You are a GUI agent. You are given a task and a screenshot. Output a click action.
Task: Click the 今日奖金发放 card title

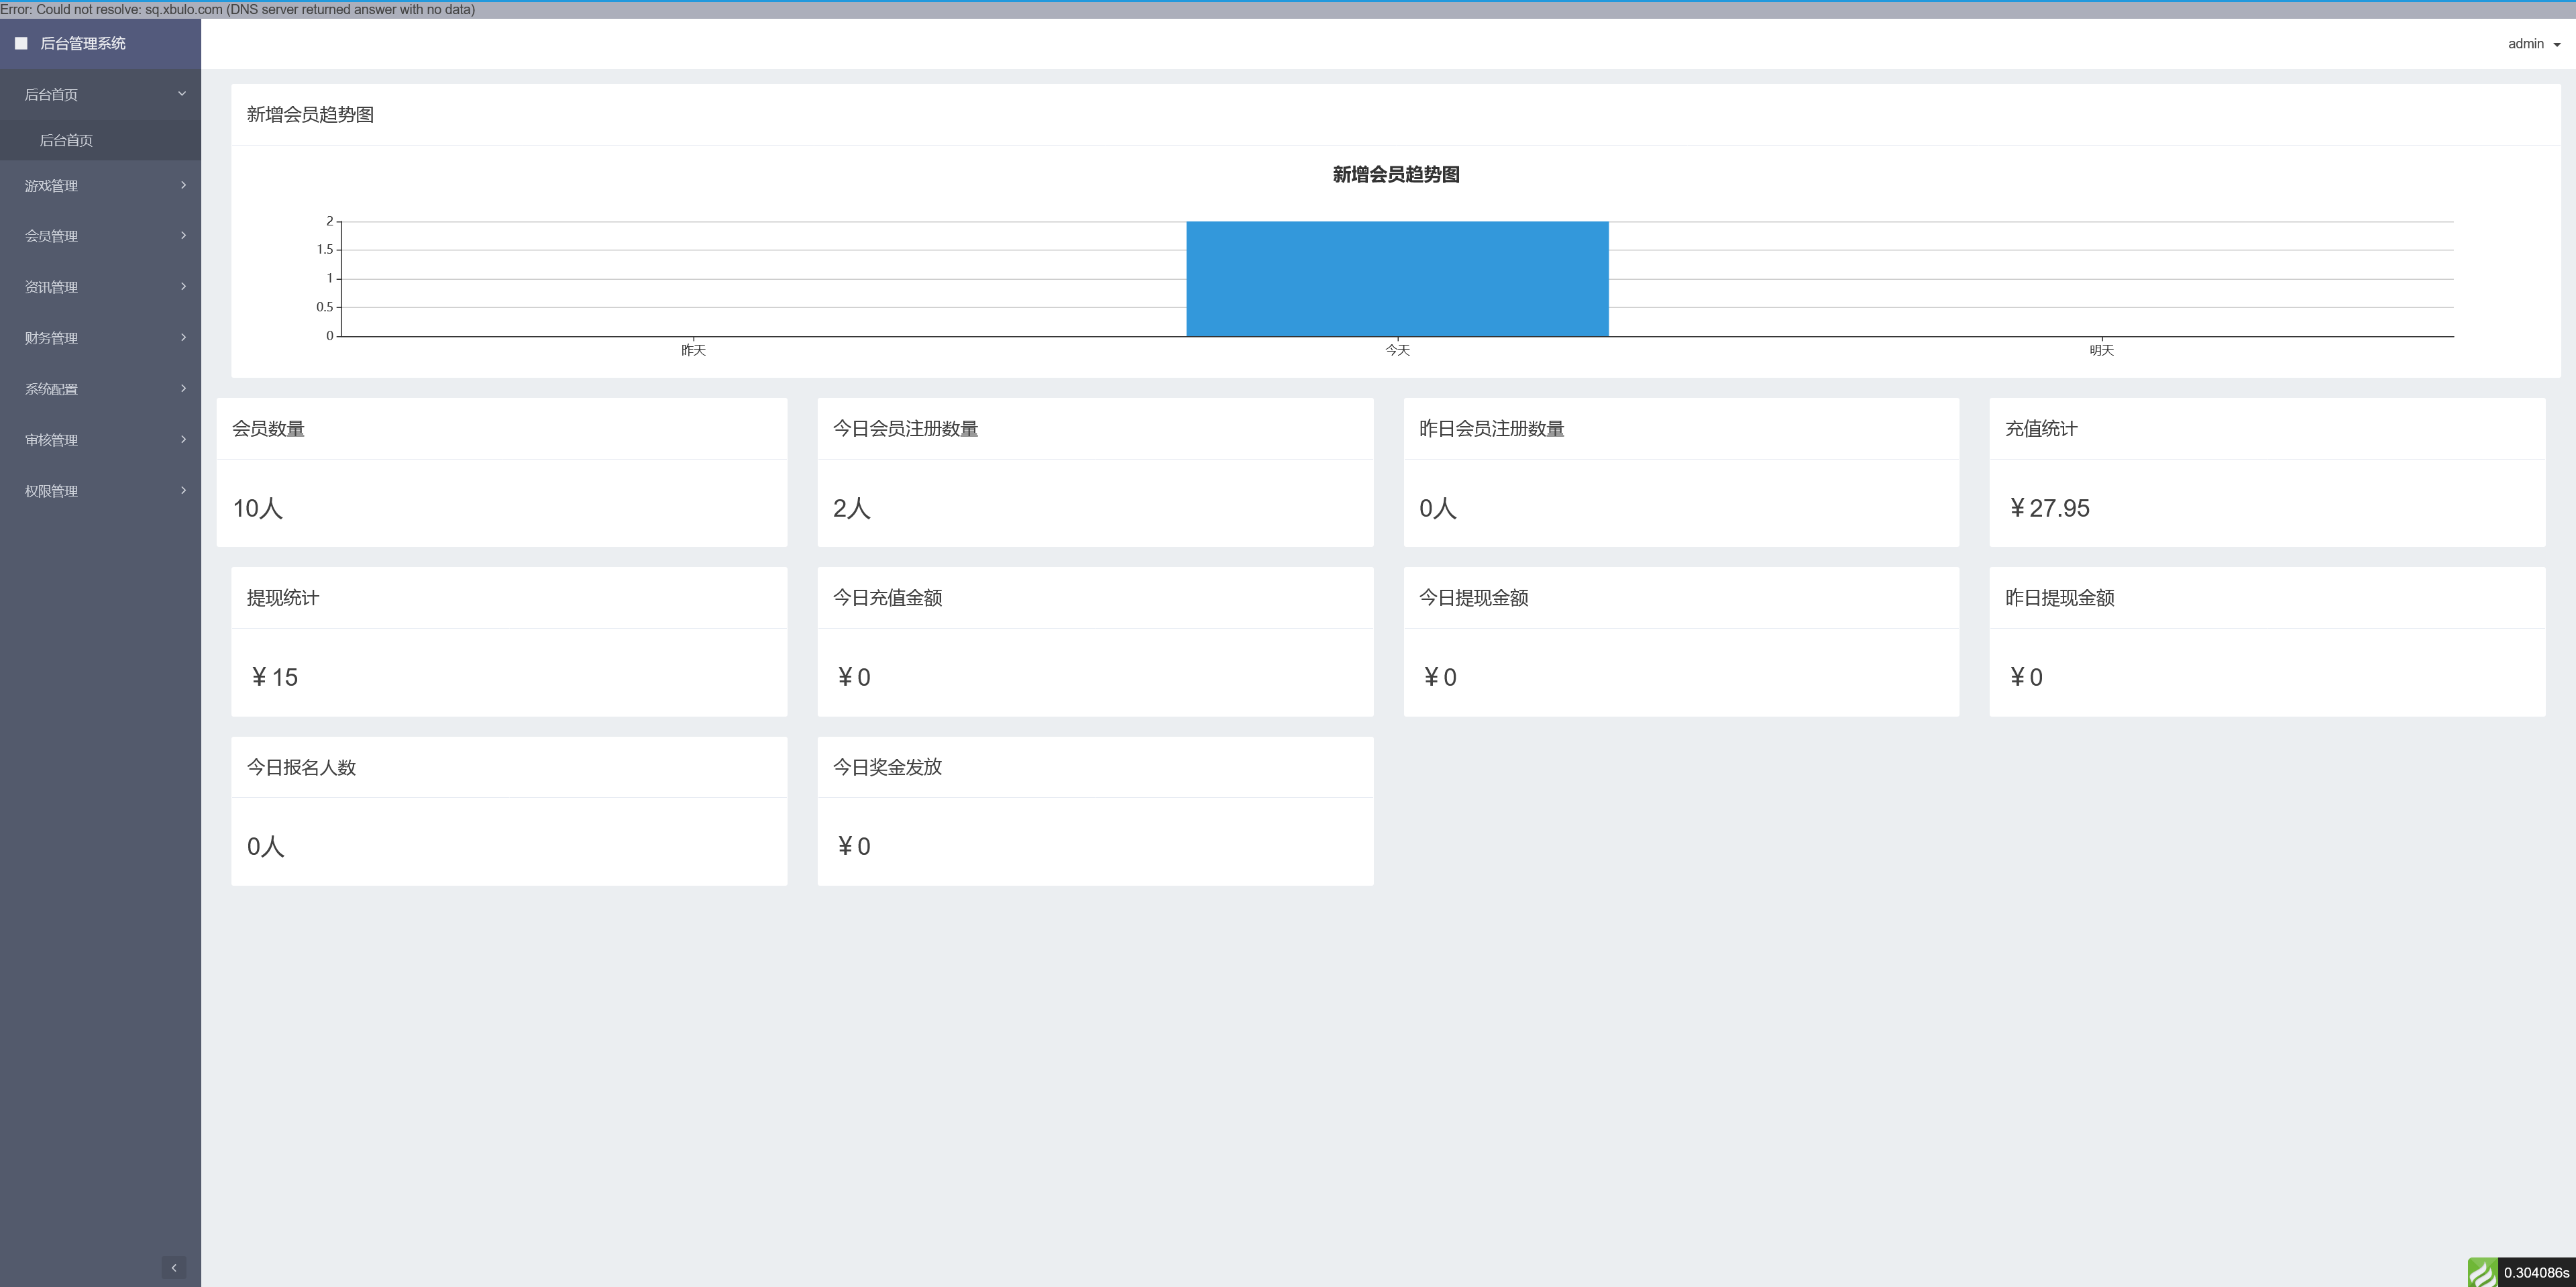(x=887, y=767)
